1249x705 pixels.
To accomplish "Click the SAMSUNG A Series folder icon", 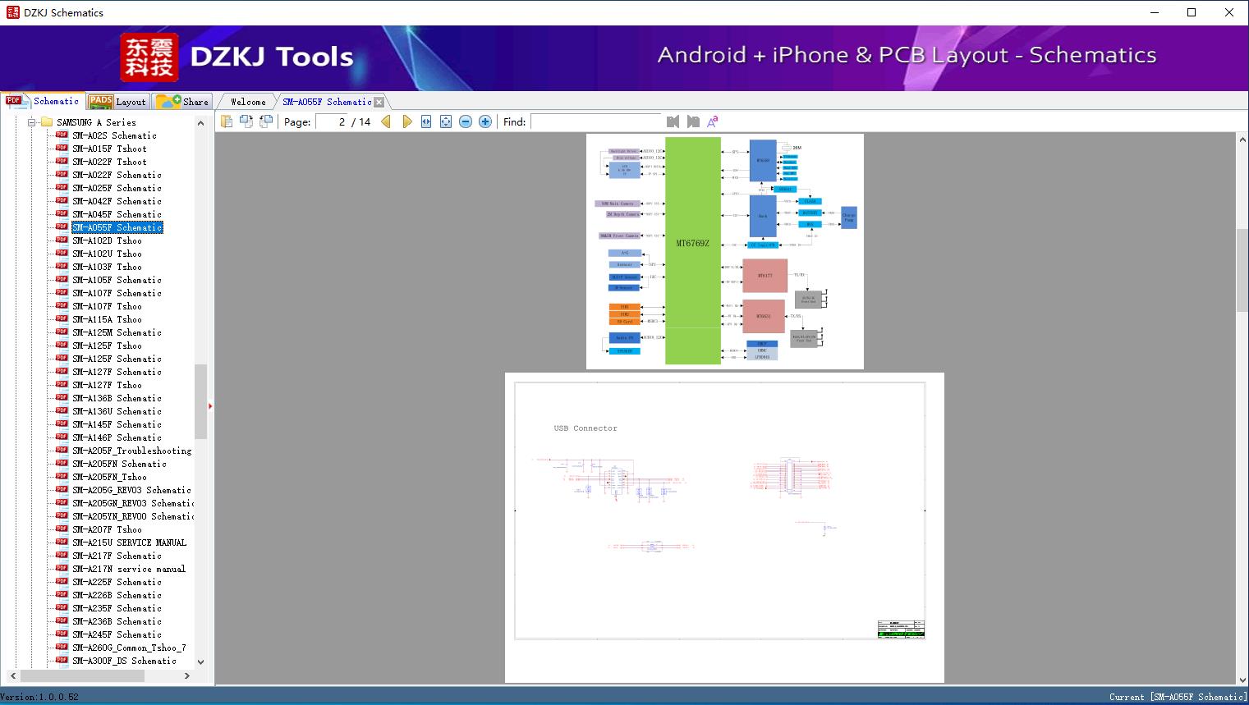I will point(47,122).
